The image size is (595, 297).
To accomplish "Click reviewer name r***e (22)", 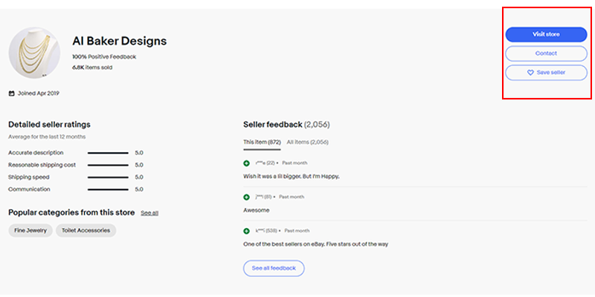I will tap(266, 163).
